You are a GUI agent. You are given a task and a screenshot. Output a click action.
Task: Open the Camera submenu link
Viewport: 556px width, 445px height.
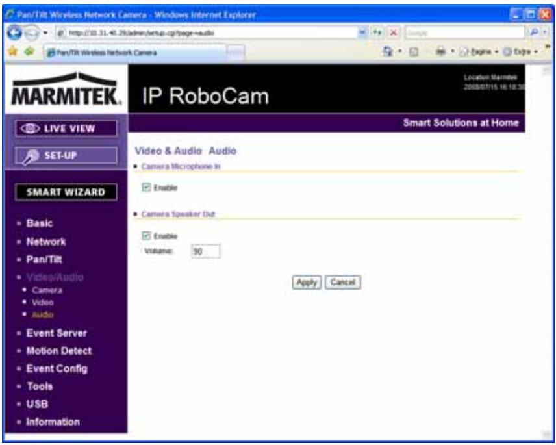click(47, 290)
